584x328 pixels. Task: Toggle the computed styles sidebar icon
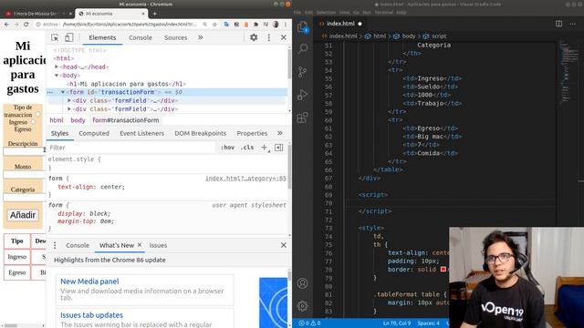tap(278, 148)
